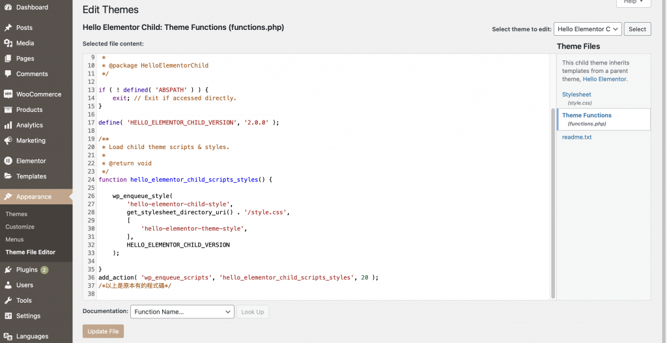Click the 'hello-elementor-theme-style' string line
Image resolution: width=667 pixels, height=343 pixels.
tap(194, 228)
